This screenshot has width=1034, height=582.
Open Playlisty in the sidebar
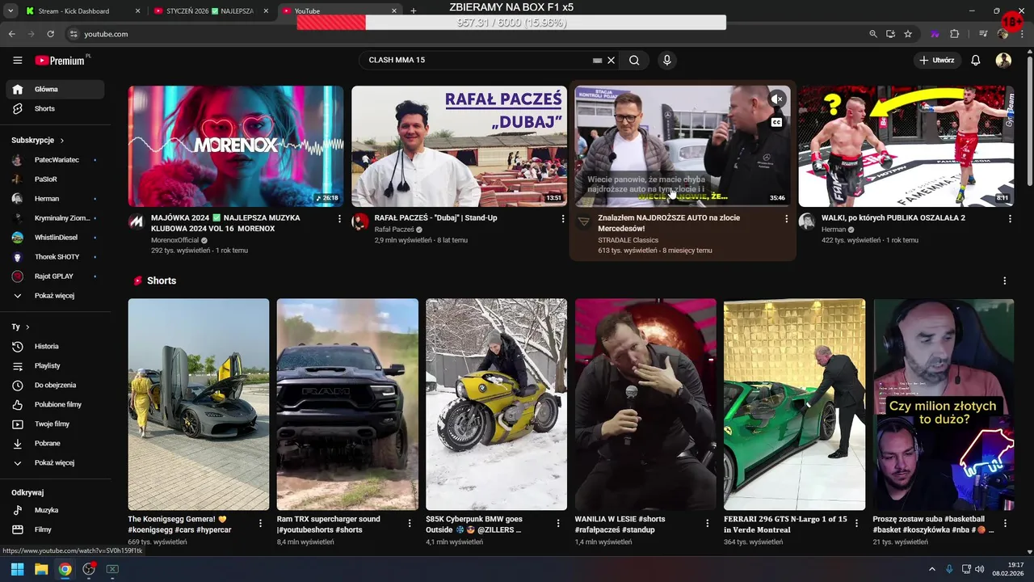54,365
